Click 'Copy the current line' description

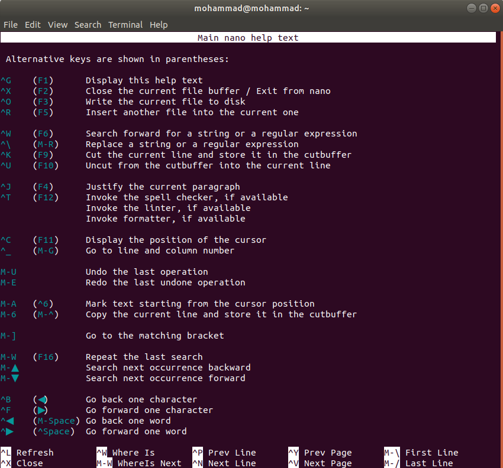pos(221,314)
